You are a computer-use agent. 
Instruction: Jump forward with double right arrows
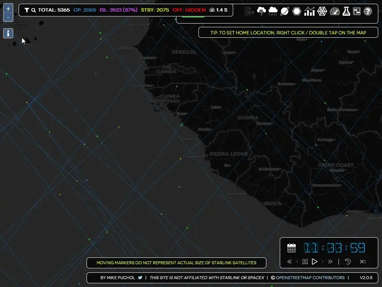[330, 262]
